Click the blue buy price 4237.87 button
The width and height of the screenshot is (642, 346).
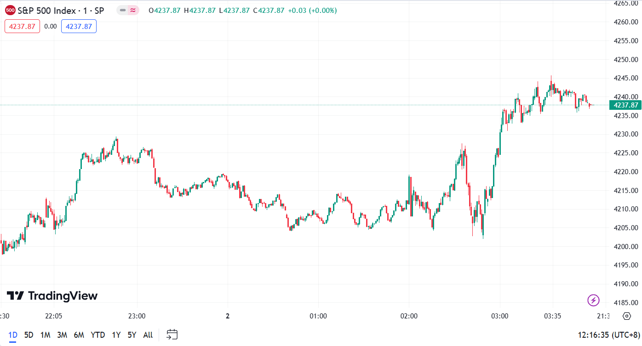pos(79,26)
